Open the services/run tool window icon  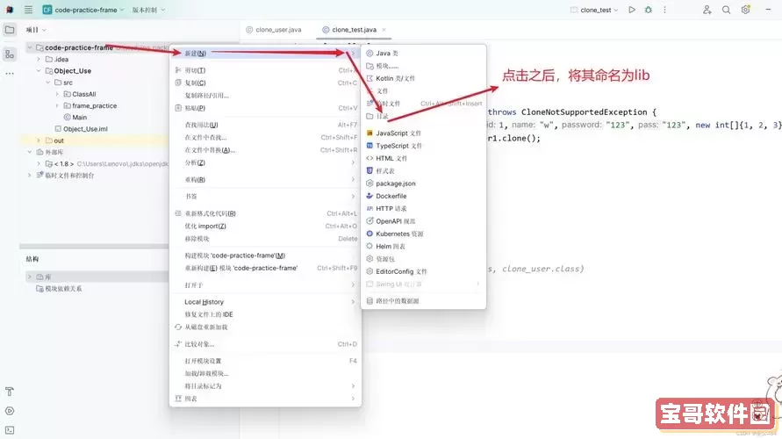point(10,411)
